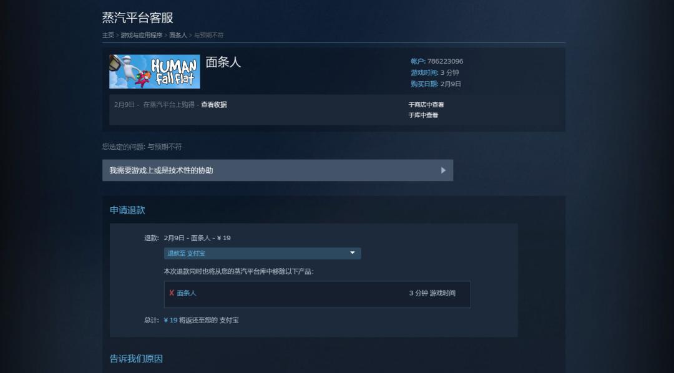Click the 蒸汽平台客服 page title
Image resolution: width=674 pixels, height=373 pixels.
click(x=137, y=17)
